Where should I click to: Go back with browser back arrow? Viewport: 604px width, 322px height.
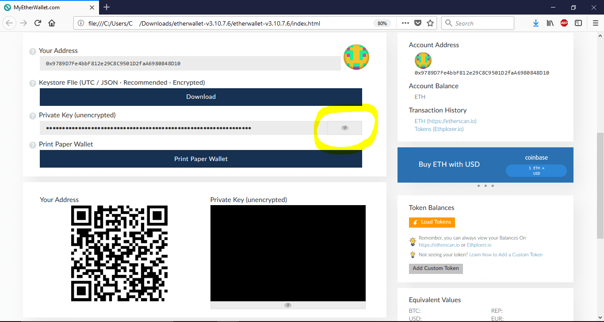pyautogui.click(x=10, y=23)
